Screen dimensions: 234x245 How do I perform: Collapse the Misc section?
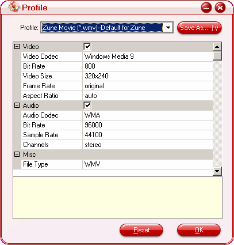tap(17, 154)
